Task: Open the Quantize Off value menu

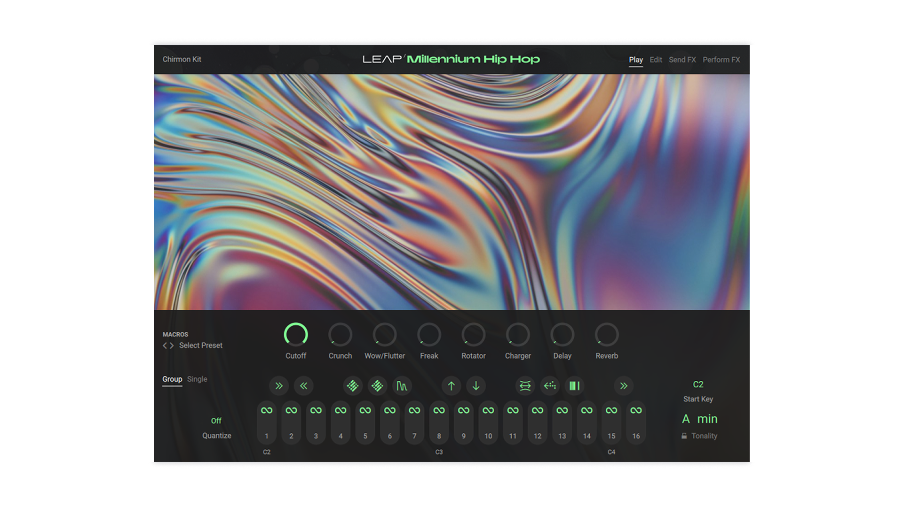Action: point(216,421)
